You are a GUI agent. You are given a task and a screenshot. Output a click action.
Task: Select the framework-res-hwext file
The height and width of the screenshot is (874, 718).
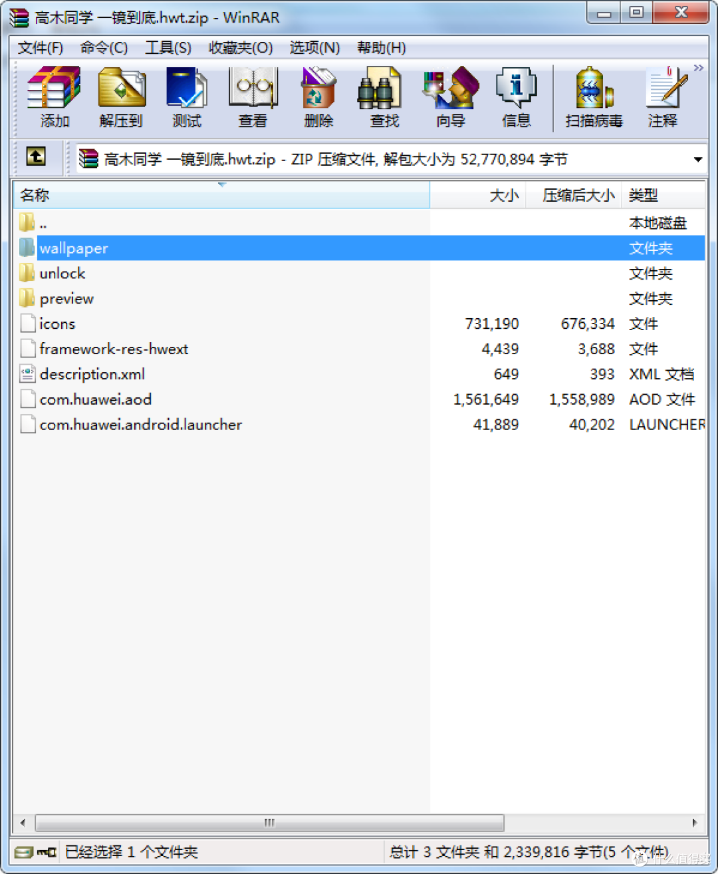click(359, 349)
